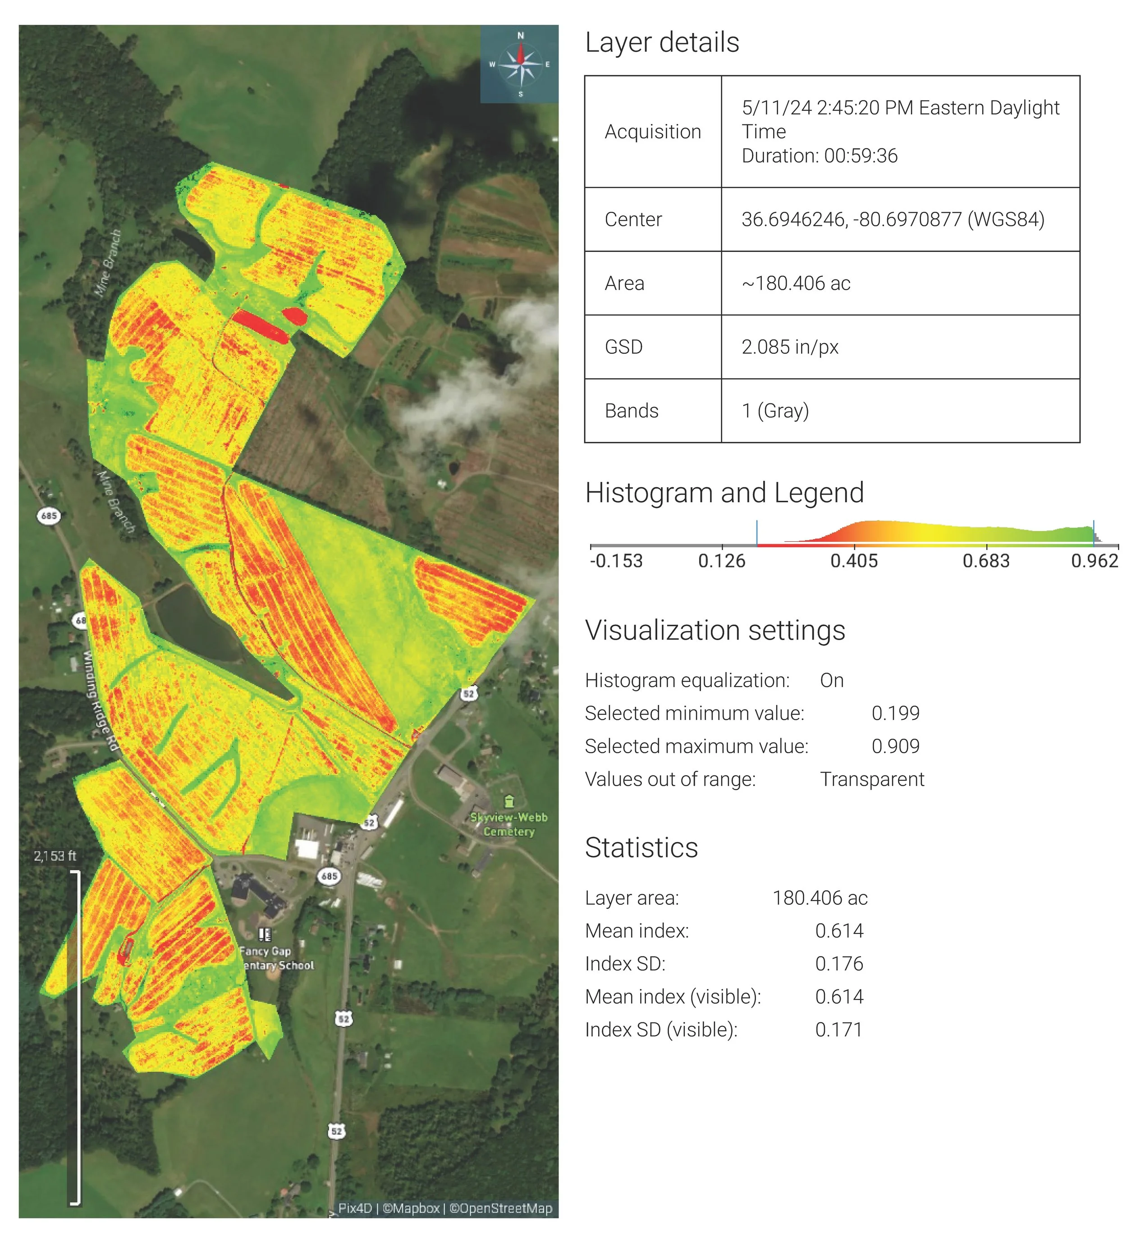This screenshot has width=1127, height=1236.
Task: Click the Skyview-Webb Cemetery map marker icon
Action: coord(509,801)
